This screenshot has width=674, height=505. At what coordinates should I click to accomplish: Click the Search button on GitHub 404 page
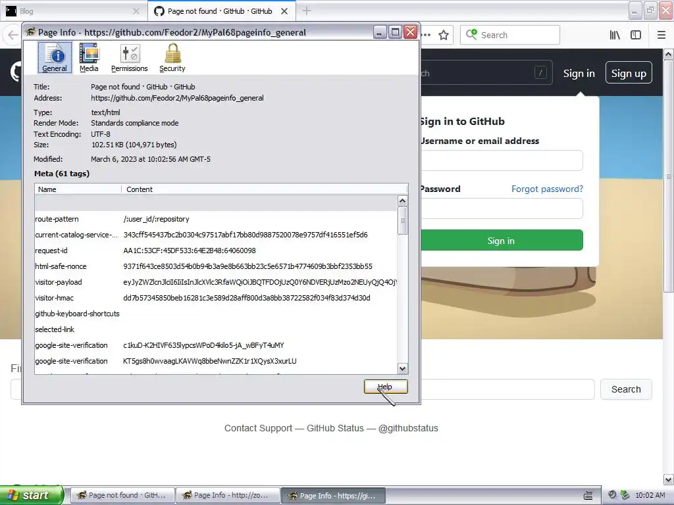(626, 389)
